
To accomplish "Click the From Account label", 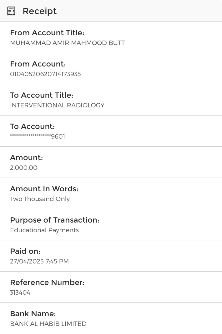I will coord(38,64).
